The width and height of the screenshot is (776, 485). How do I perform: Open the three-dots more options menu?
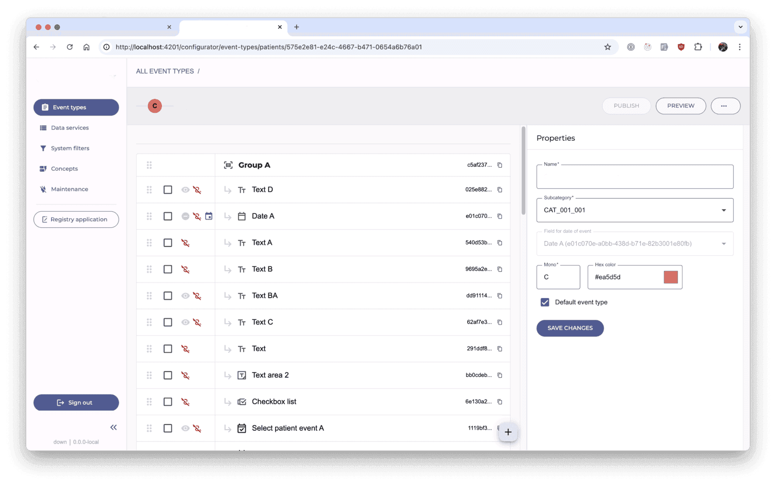coord(725,106)
